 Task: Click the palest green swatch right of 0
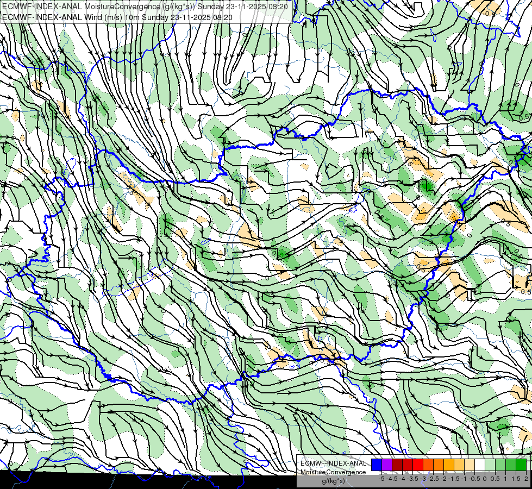click(x=490, y=465)
